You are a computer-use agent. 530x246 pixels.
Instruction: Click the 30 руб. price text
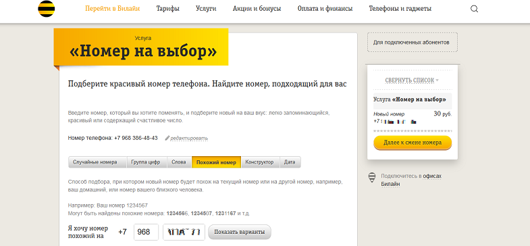point(442,114)
